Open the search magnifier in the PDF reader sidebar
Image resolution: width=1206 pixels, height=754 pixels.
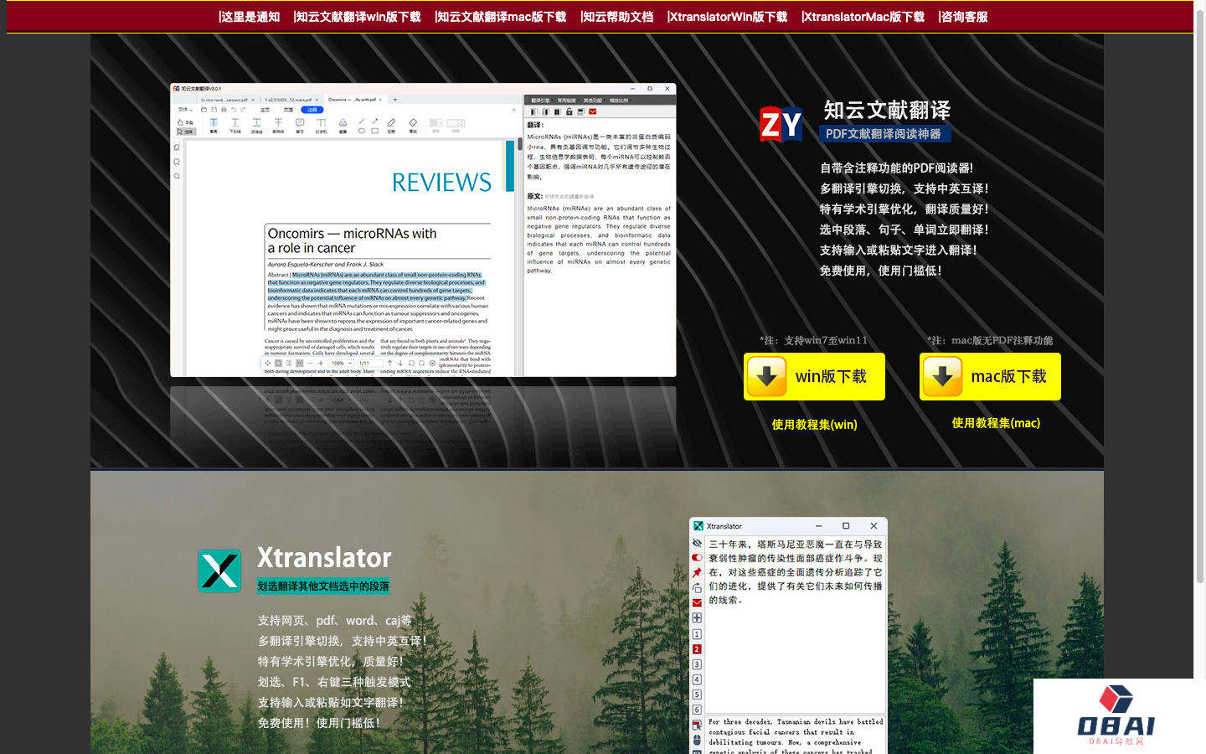177,176
